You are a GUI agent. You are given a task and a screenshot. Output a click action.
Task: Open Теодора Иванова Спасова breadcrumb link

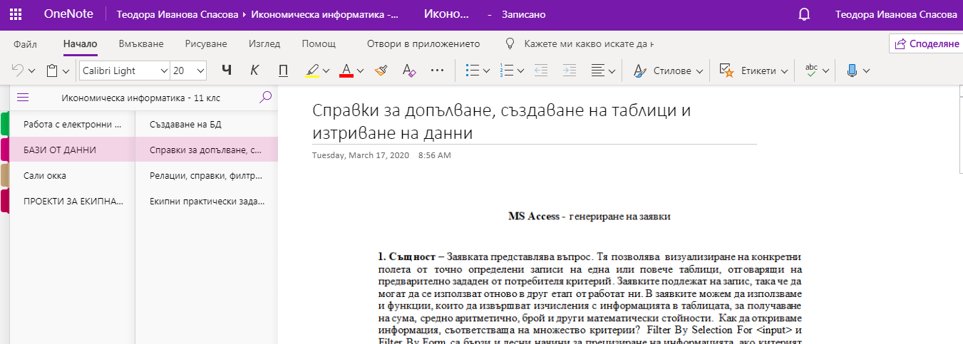click(177, 14)
